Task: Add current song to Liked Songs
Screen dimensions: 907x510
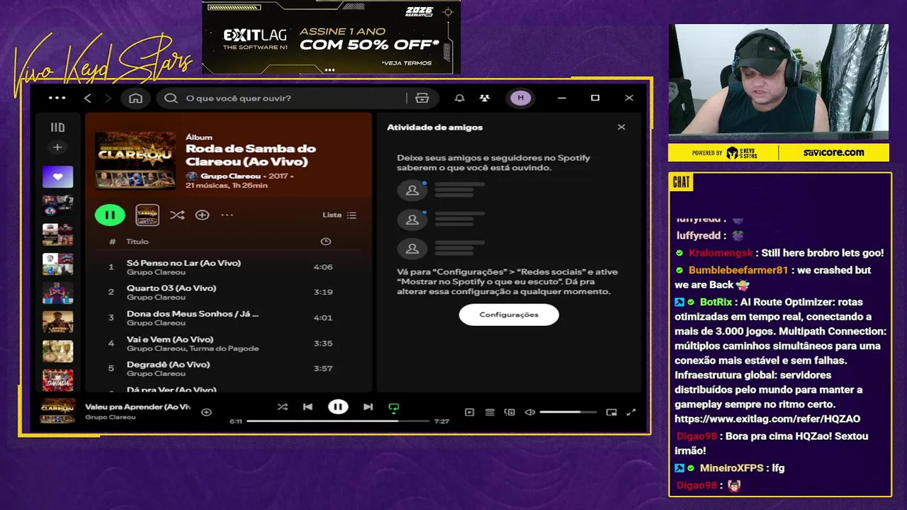Action: [206, 412]
